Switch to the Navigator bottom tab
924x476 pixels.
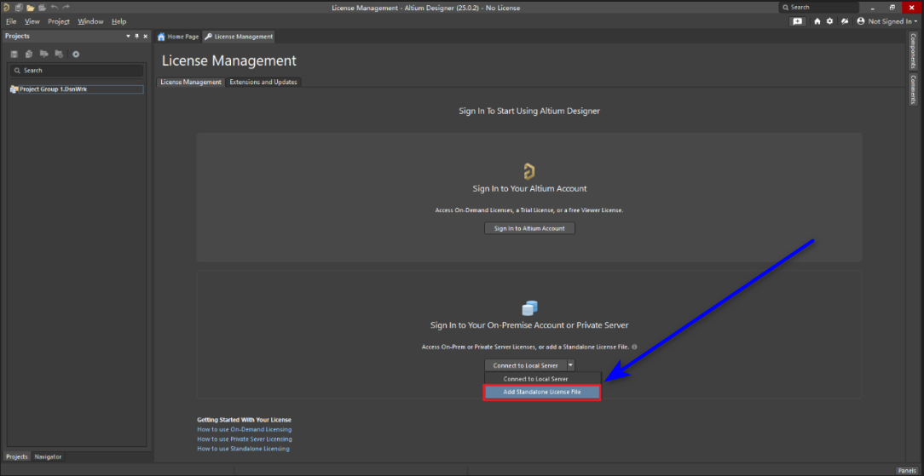pyautogui.click(x=47, y=456)
